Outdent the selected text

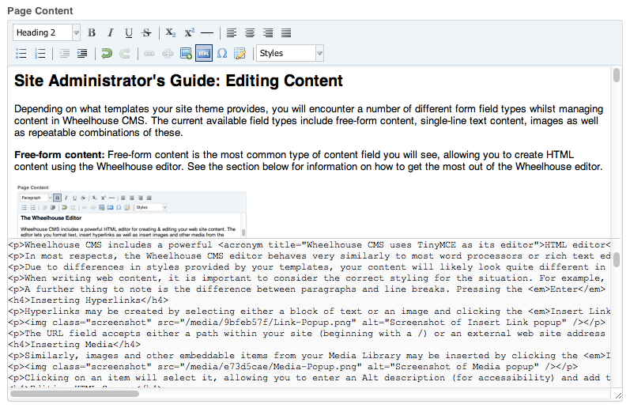pyautogui.click(x=64, y=53)
